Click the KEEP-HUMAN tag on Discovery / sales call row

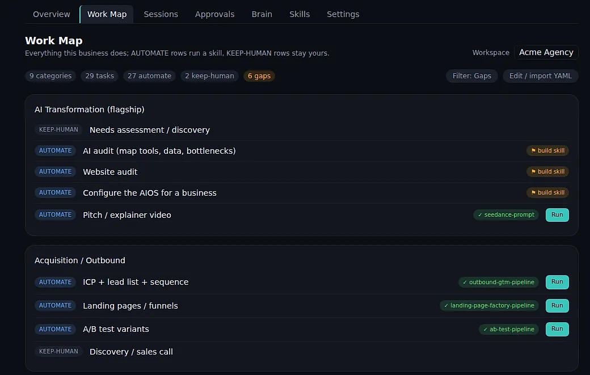click(58, 351)
